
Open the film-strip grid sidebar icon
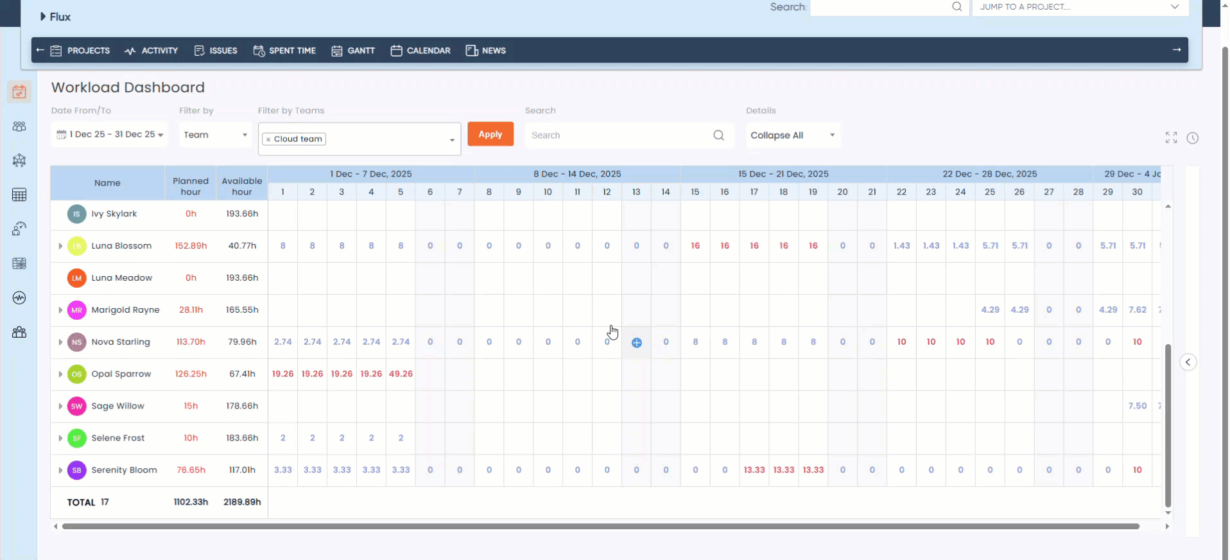pos(19,263)
